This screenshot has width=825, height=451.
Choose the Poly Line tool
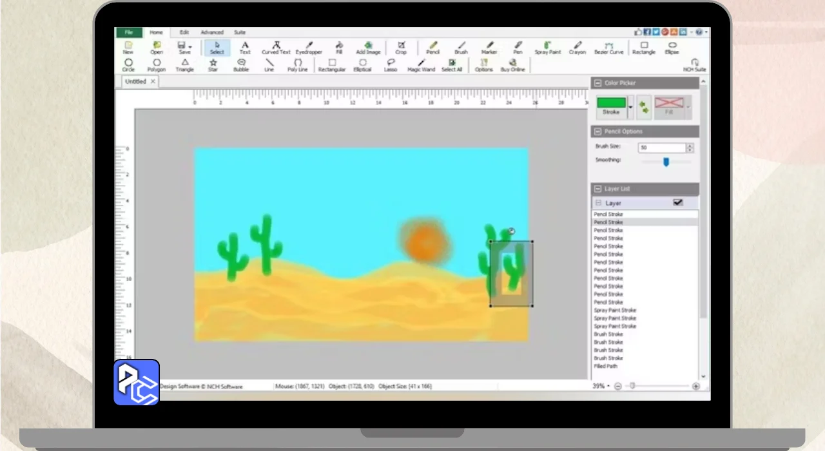pos(298,65)
